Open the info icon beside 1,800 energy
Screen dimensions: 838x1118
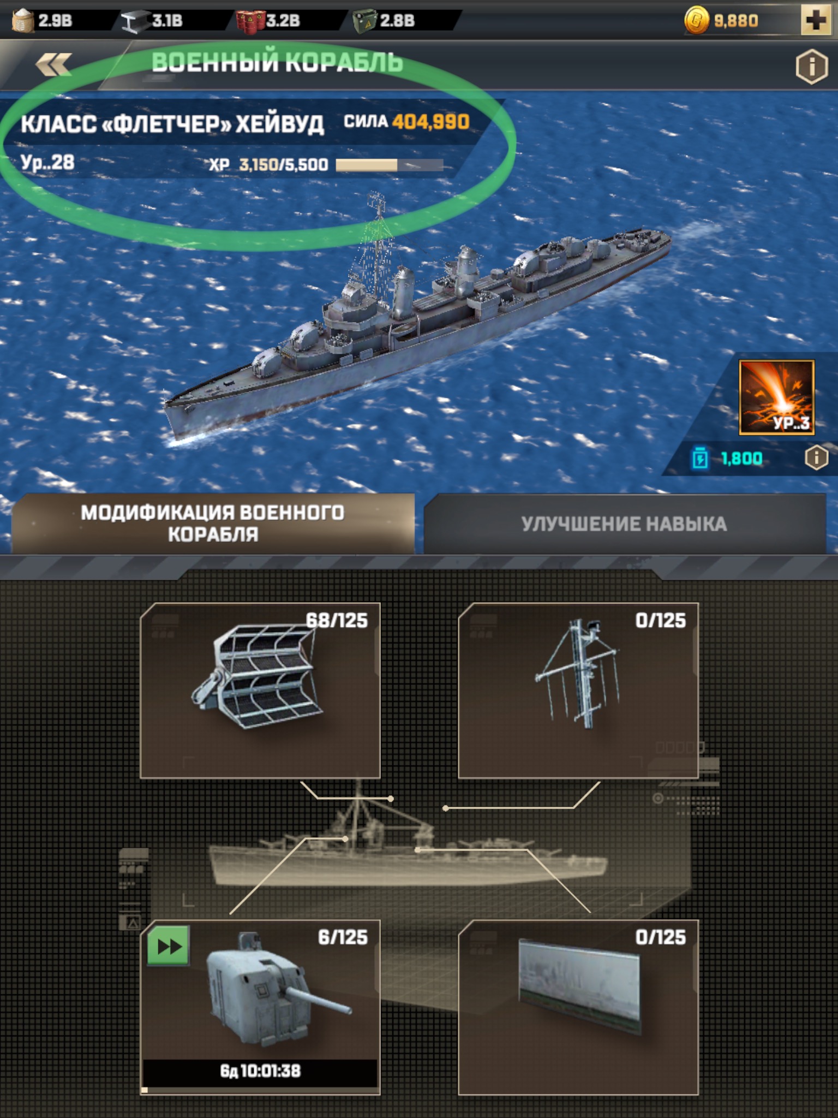point(816,457)
